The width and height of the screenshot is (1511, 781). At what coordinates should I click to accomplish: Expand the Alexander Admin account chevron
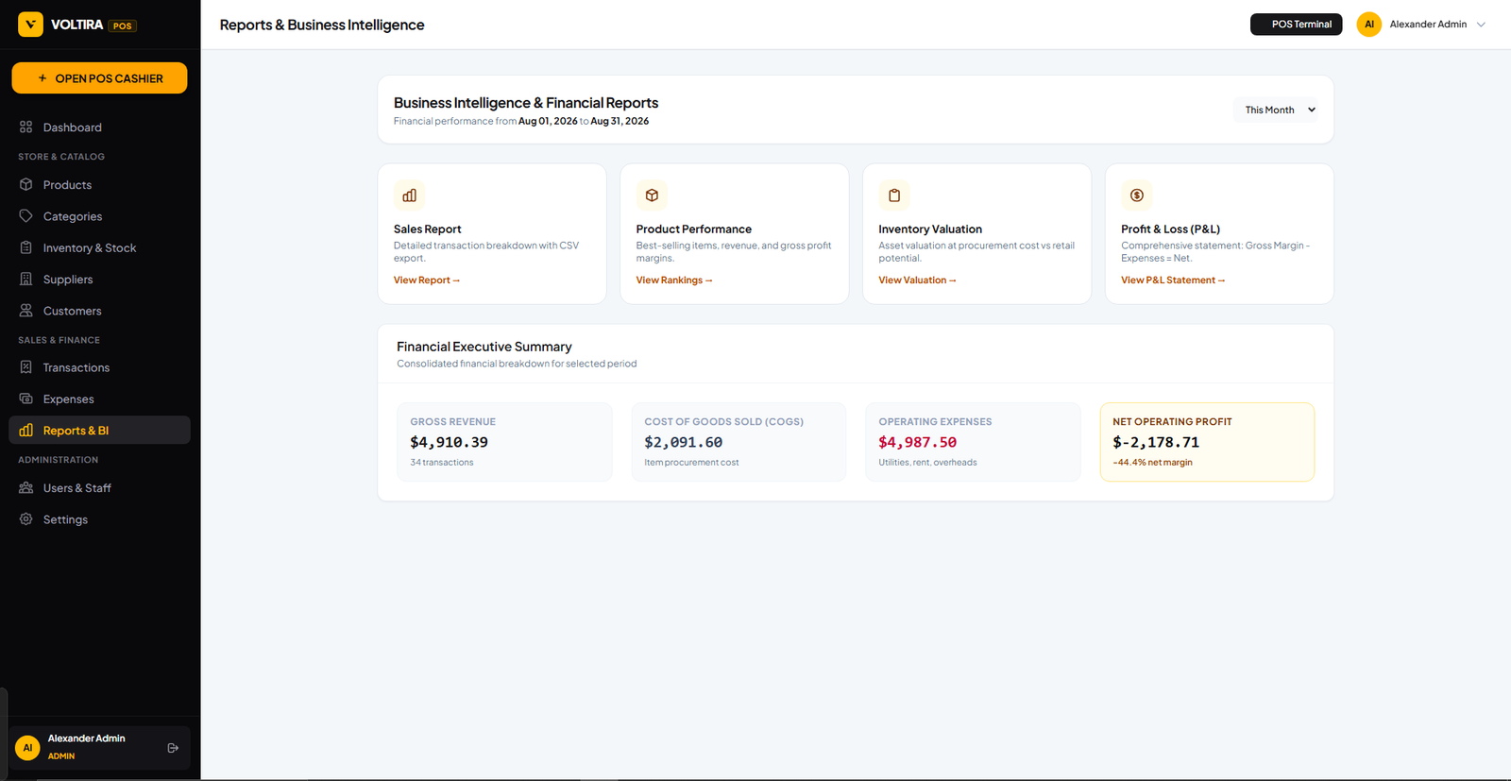(x=1481, y=25)
